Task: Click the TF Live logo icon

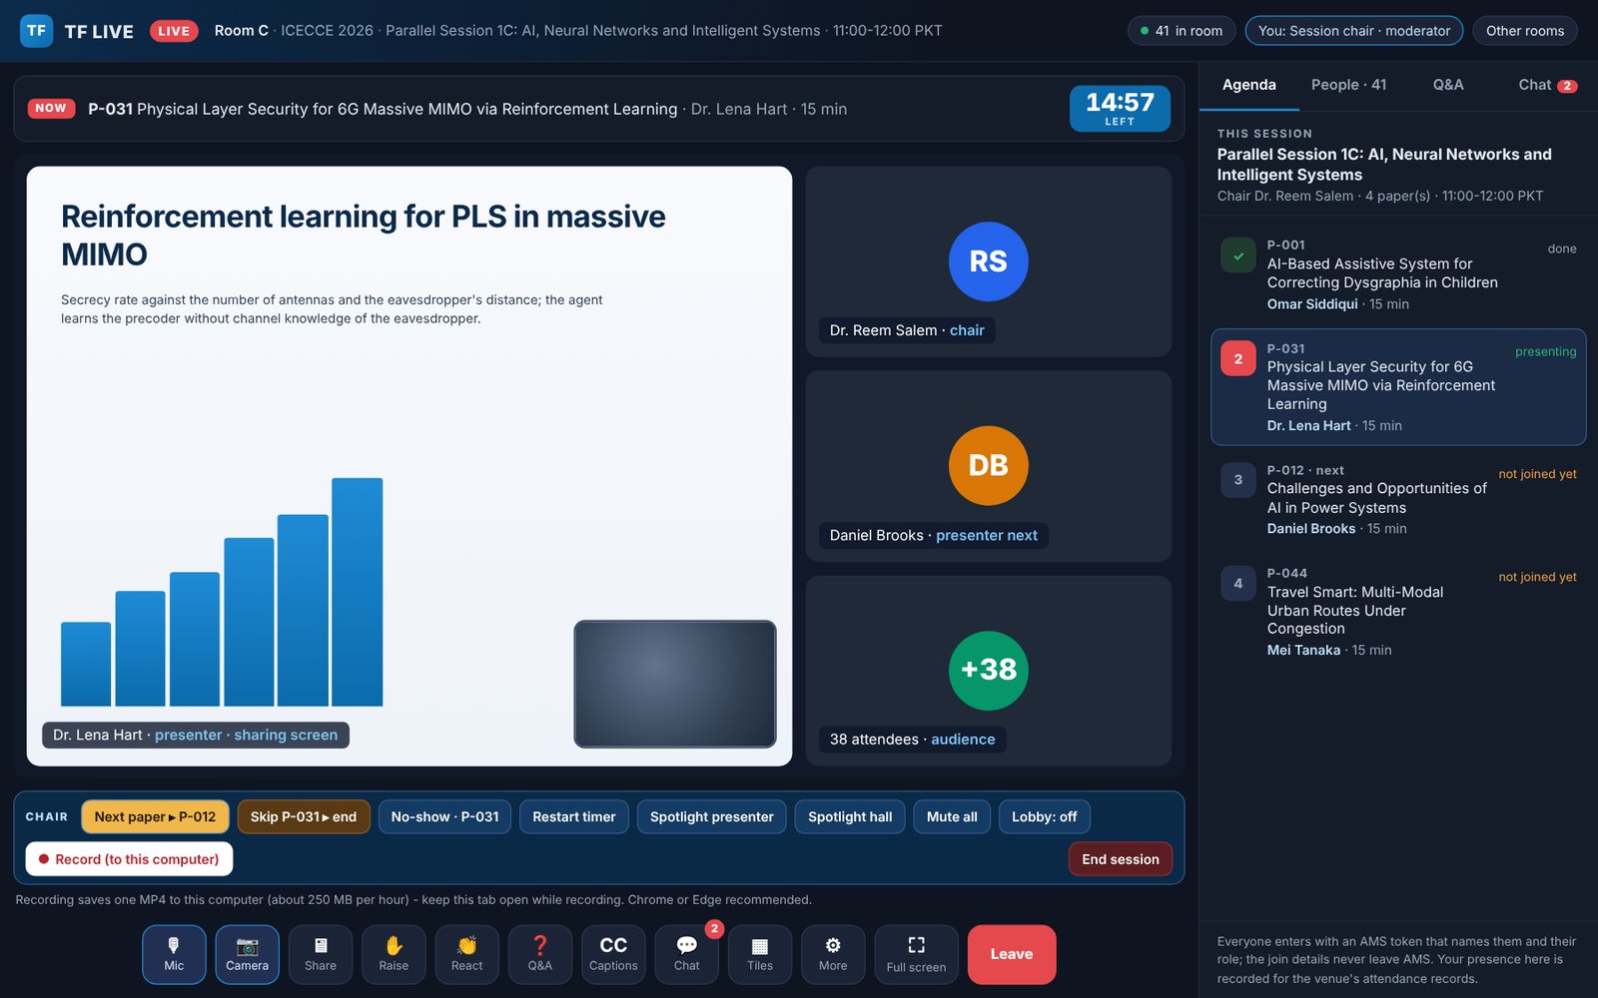Action: pos(36,31)
